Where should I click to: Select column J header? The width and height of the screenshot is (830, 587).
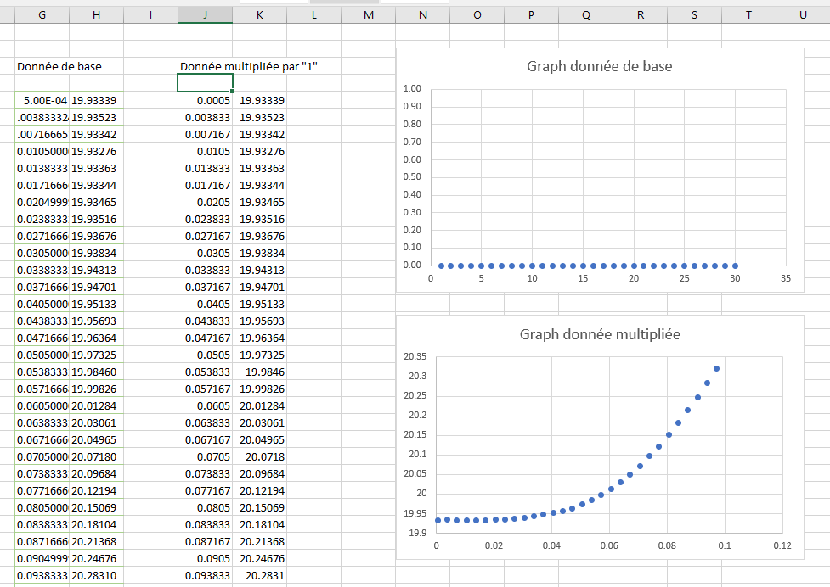pos(206,14)
